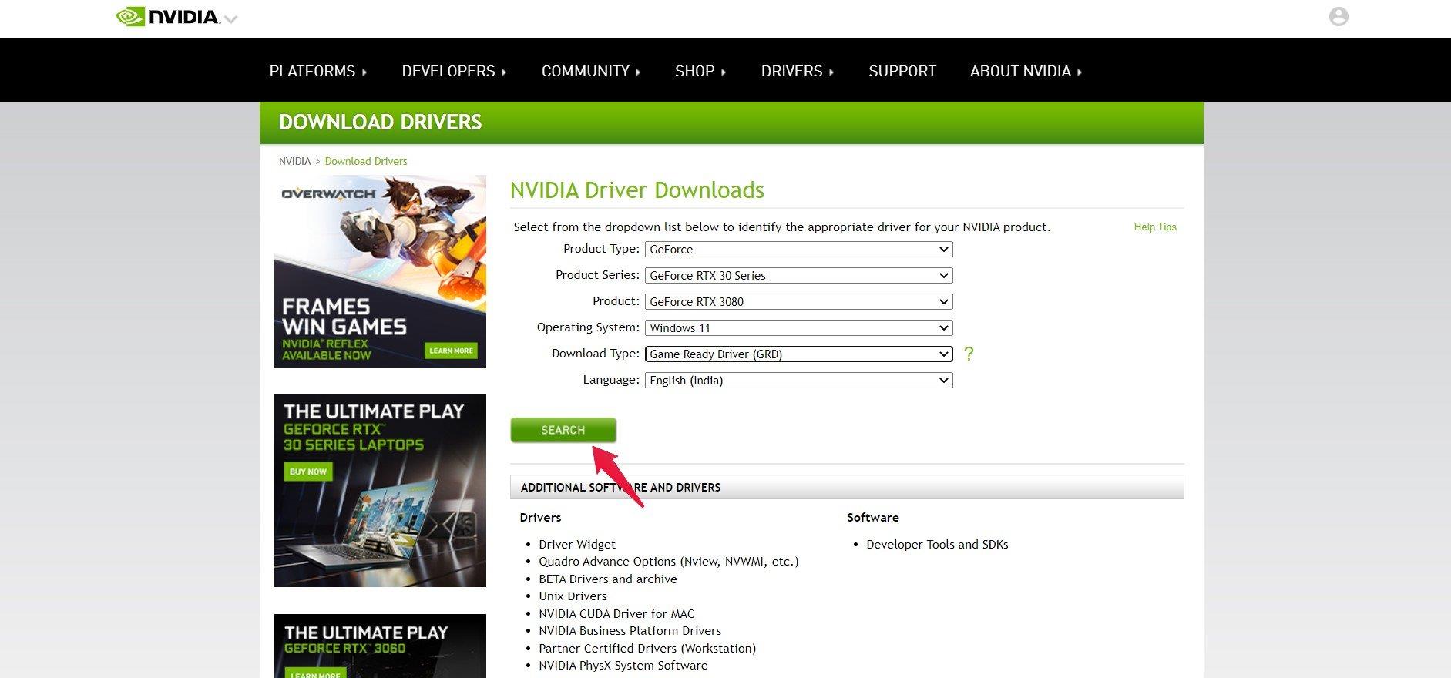Click the NVIDIA Driver Downloads heading

(637, 190)
